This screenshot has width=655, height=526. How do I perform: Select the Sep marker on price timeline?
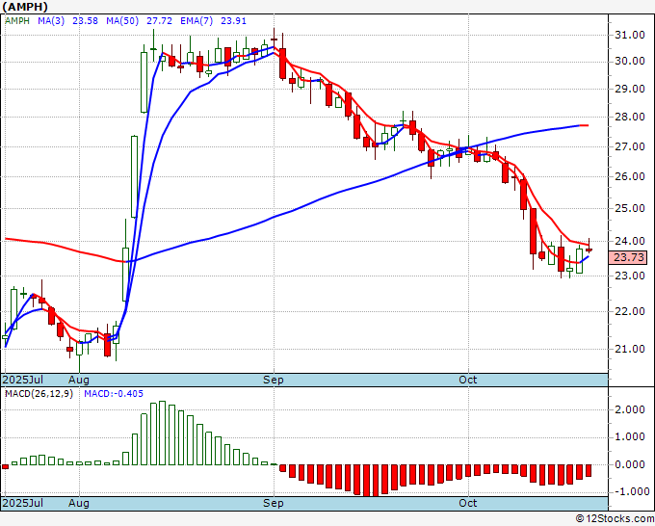tap(274, 380)
